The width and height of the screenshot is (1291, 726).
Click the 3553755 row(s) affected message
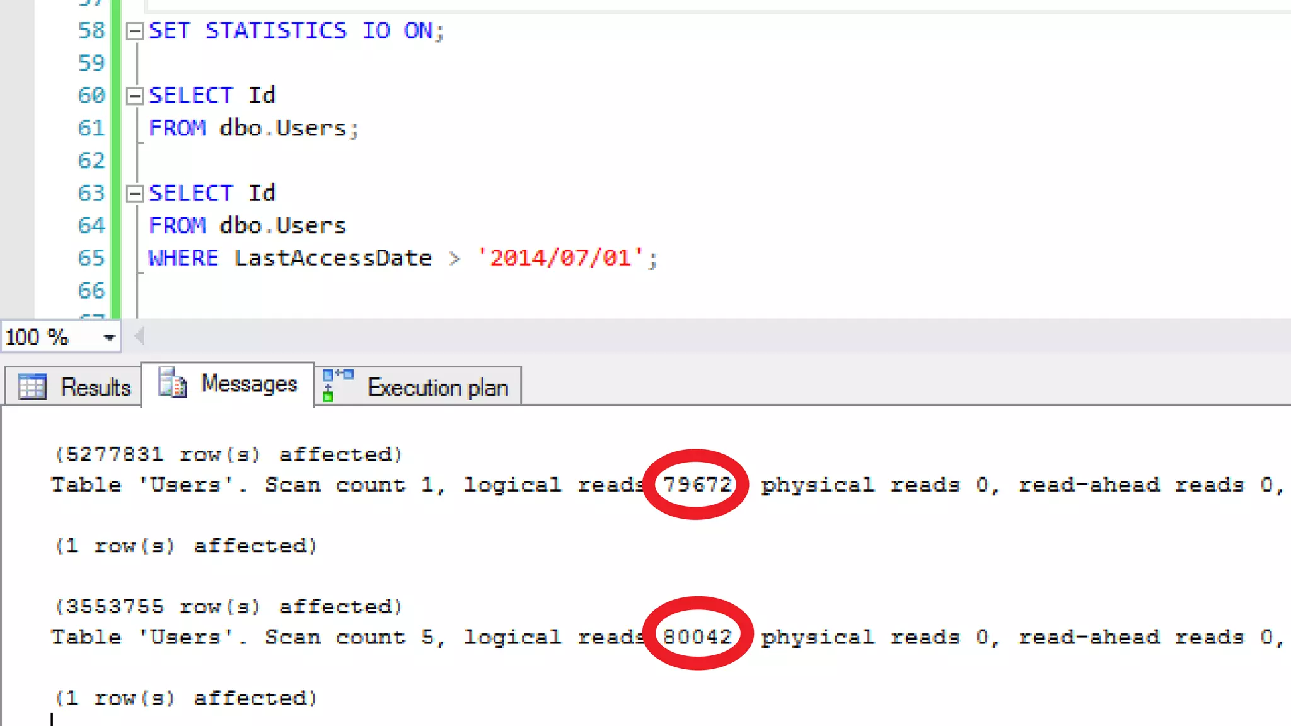tap(228, 607)
